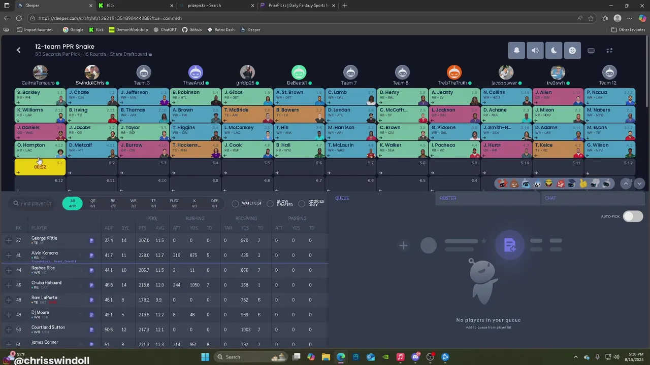650x365 pixels.
Task: Open Sam LaPorta's notes icon
Action: [91, 300]
